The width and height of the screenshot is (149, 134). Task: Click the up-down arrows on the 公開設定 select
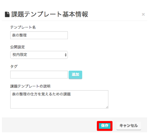pyautogui.click(x=66, y=55)
